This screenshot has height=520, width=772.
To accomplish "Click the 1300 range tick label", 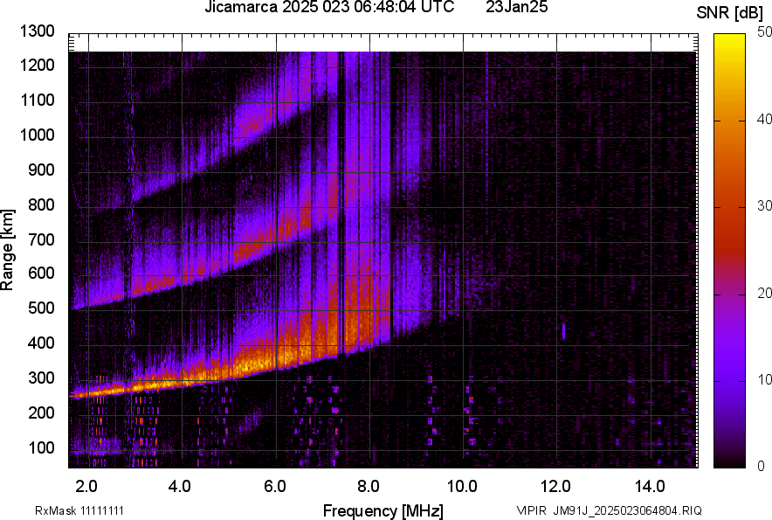I will tap(38, 31).
